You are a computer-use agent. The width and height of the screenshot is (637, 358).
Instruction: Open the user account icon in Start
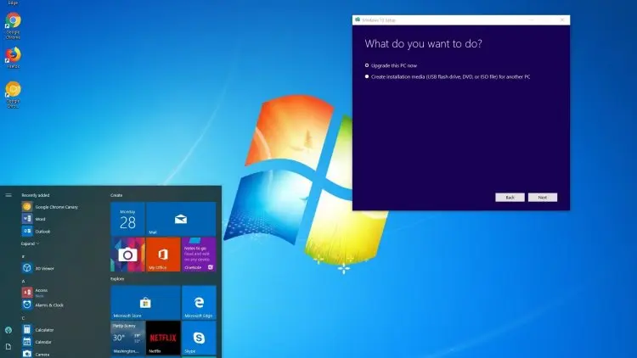tap(8, 330)
